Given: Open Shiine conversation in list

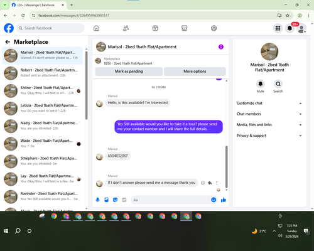Looking at the screenshot, I should pos(42,91).
